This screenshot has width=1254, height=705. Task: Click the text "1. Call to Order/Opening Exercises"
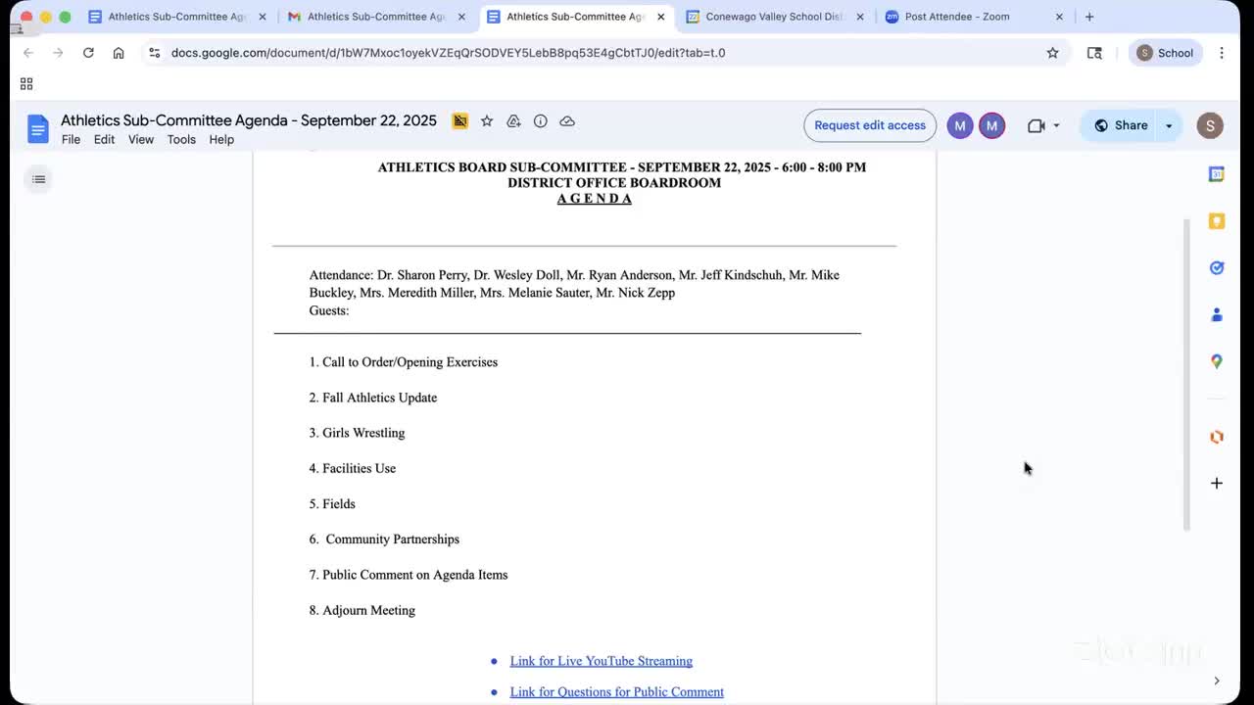click(x=404, y=362)
